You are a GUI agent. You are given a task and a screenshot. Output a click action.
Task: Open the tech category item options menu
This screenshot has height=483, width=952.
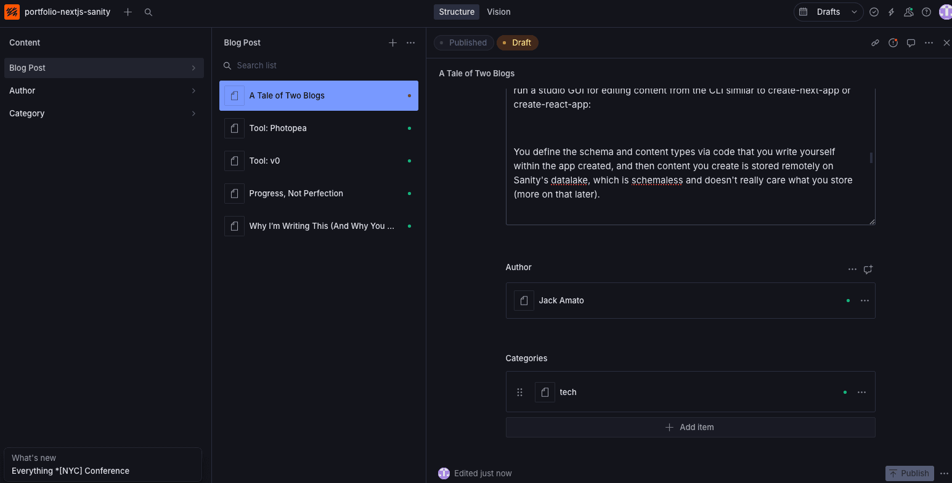click(x=861, y=393)
